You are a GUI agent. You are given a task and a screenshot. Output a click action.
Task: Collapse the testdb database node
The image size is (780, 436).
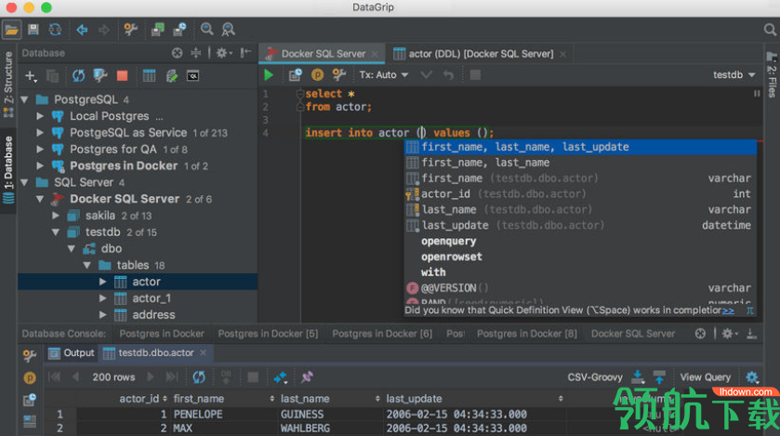pyautogui.click(x=56, y=232)
